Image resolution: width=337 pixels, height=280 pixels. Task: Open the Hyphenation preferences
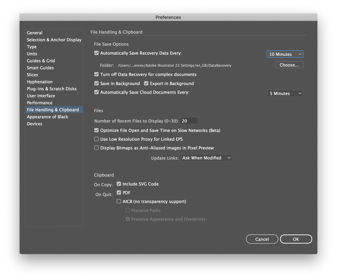coord(39,82)
